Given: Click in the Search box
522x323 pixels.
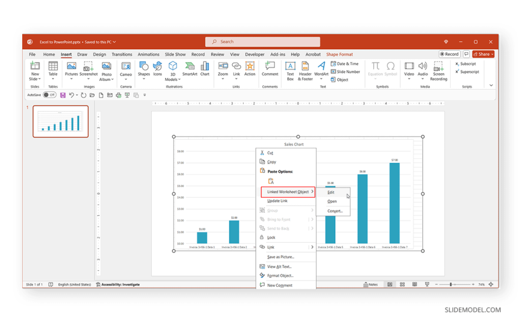Looking at the screenshot, I should (263, 42).
